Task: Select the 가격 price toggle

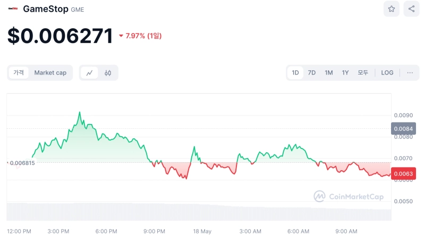Action: pos(19,73)
